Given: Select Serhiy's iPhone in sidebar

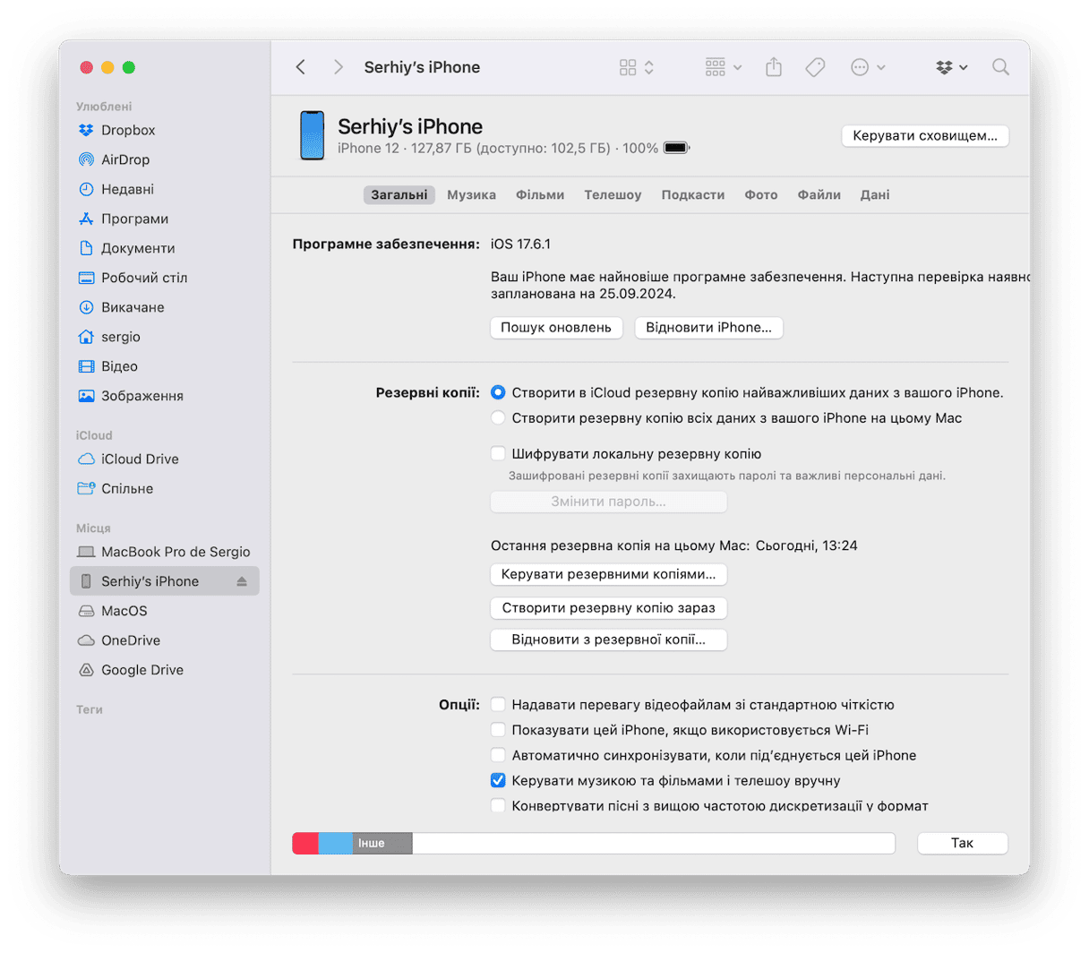Looking at the screenshot, I should 164,581.
